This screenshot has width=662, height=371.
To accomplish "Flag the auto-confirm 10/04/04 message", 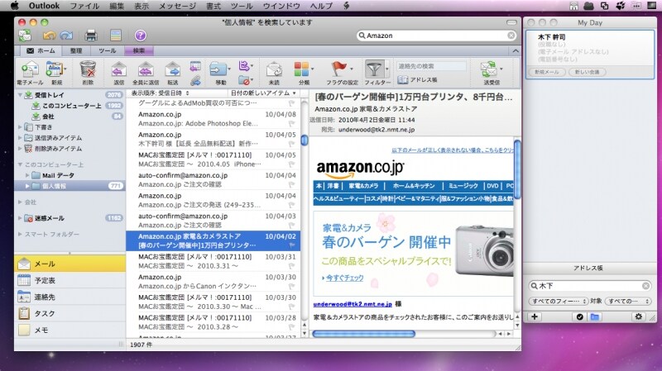I will (x=291, y=184).
